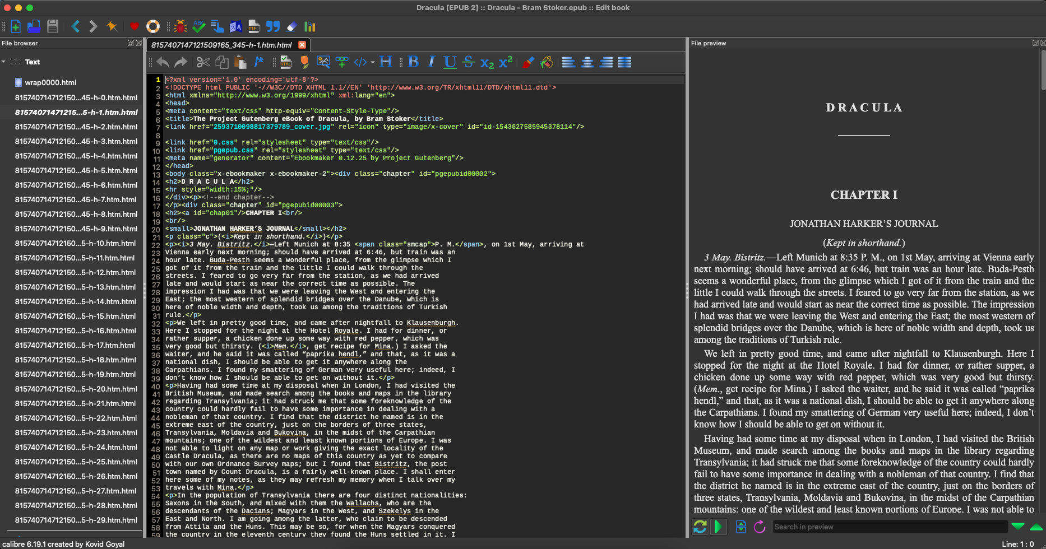Screen dimensions: 1046x549
Task: Open the Calibre help lifebuoy icon
Action: [x=152, y=26]
